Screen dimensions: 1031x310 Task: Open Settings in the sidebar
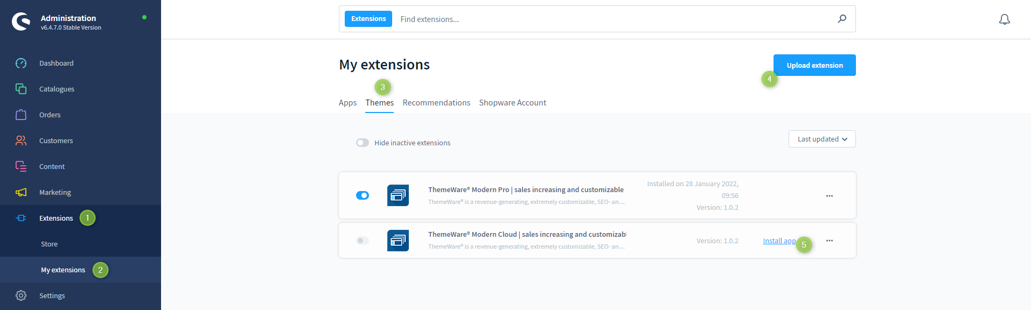pyautogui.click(x=80, y=295)
